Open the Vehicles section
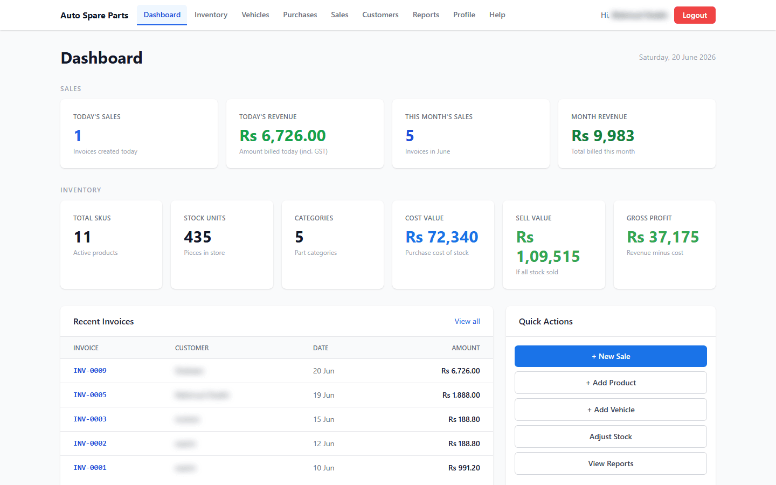 pos(255,15)
